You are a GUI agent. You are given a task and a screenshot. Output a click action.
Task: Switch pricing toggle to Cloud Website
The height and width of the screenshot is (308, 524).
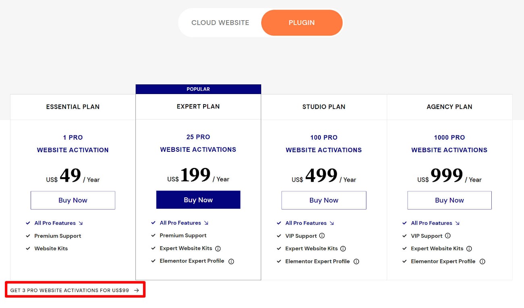[220, 23]
